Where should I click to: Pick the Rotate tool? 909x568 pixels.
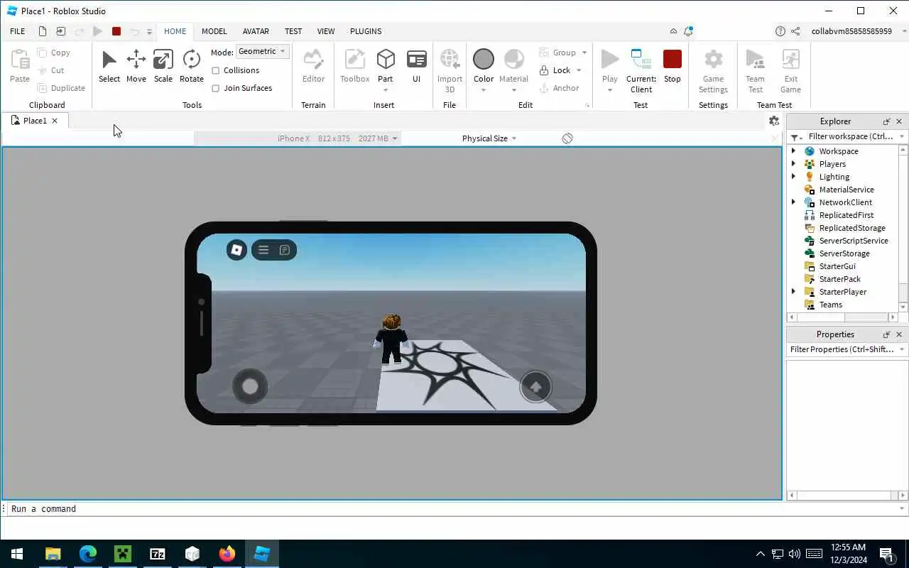(x=191, y=67)
